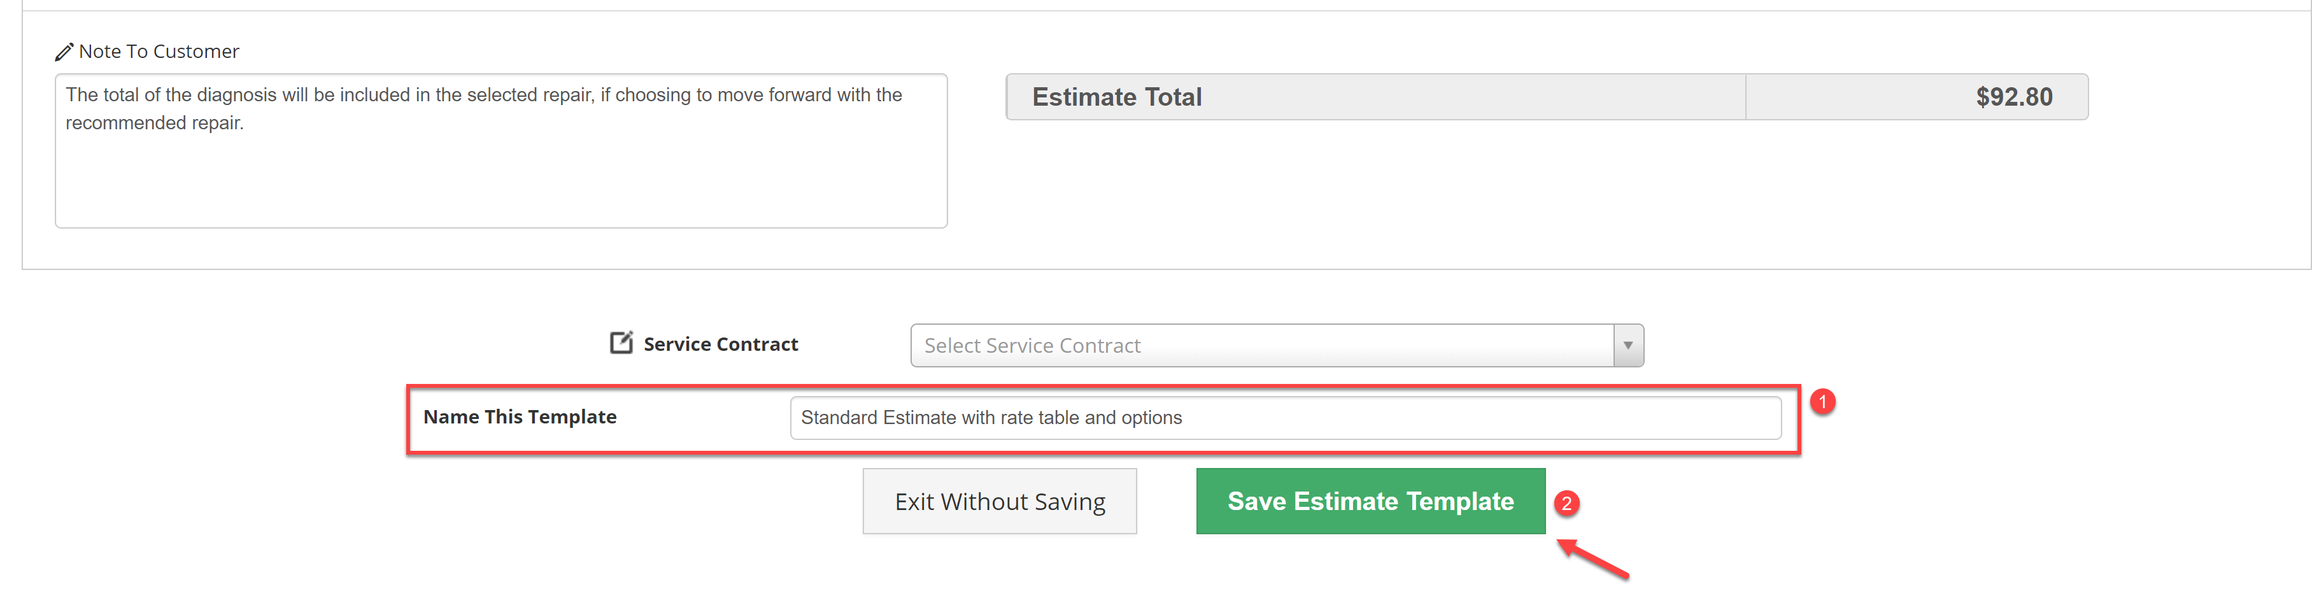The width and height of the screenshot is (2312, 610).
Task: Click the diagnosis note text in the textarea
Action: [x=484, y=108]
